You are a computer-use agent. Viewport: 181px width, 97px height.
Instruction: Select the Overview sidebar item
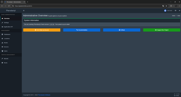coord(11,19)
